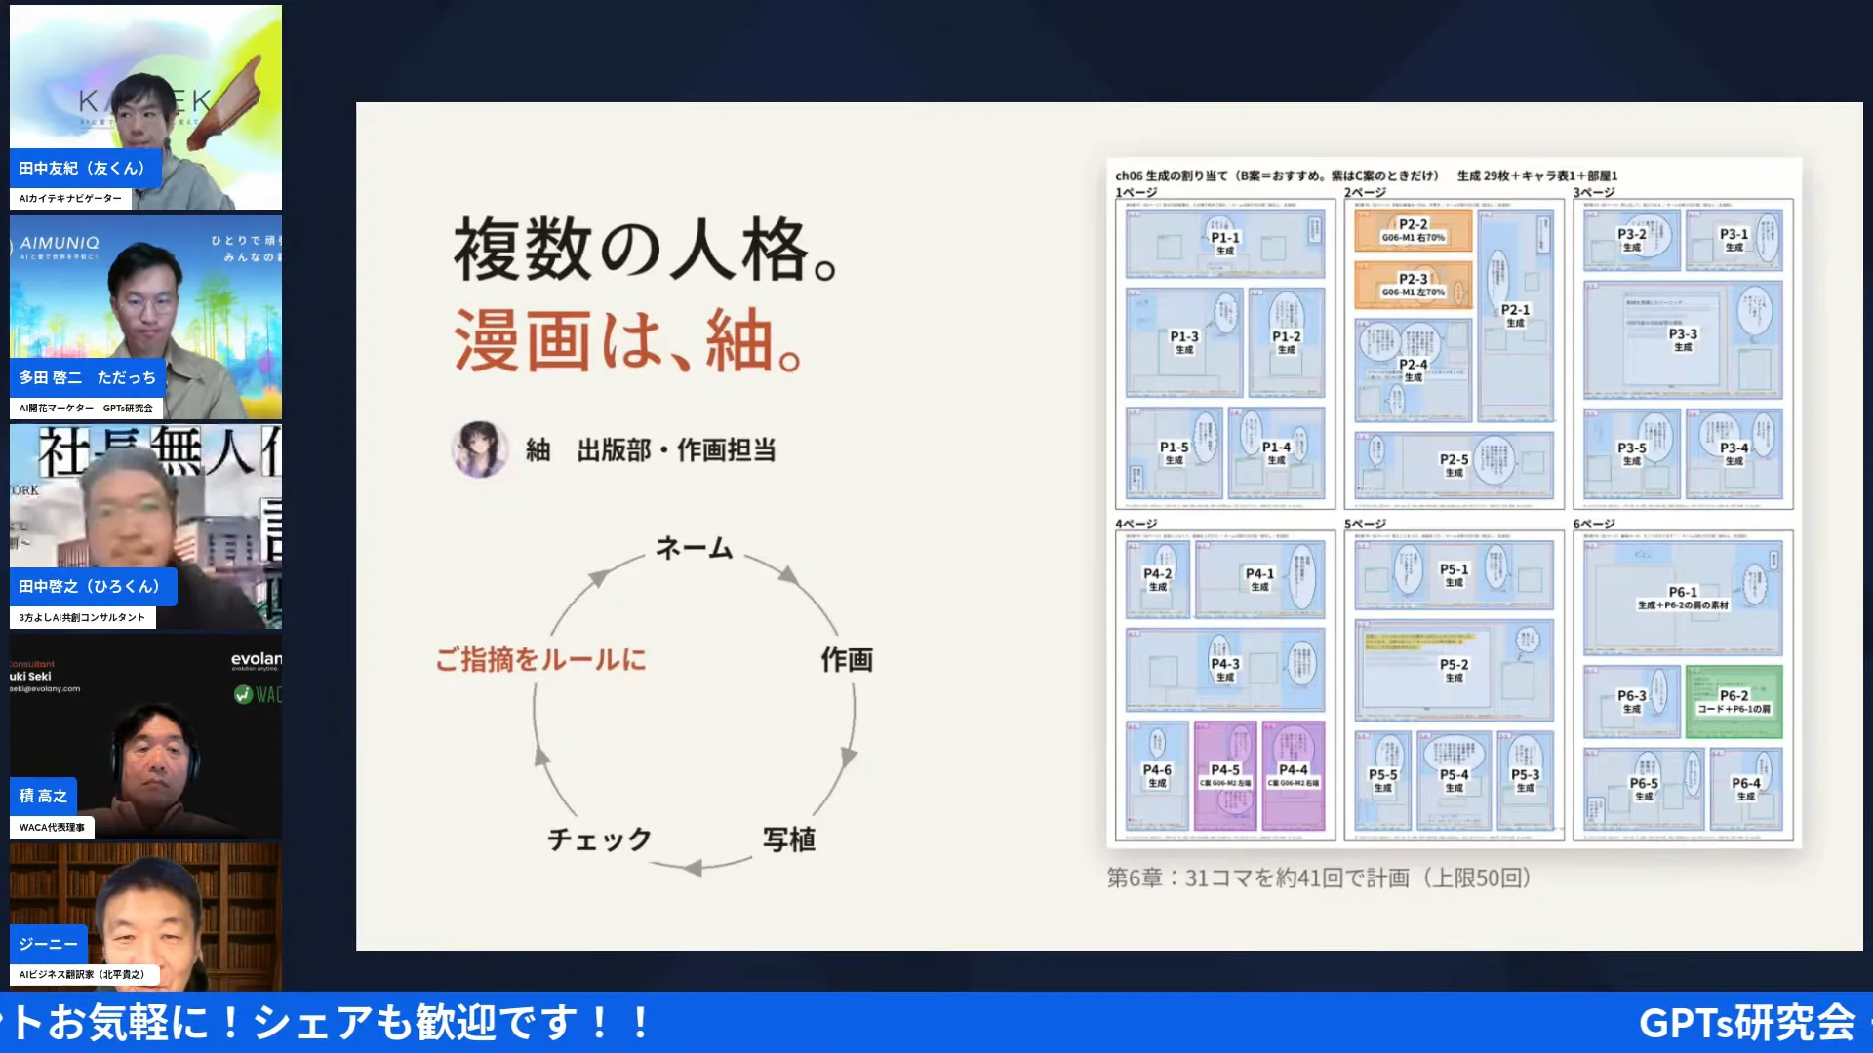Viewport: 1873px width, 1053px height.
Task: Click 多田 啓二 ただっち video thumbnail
Action: (145, 317)
